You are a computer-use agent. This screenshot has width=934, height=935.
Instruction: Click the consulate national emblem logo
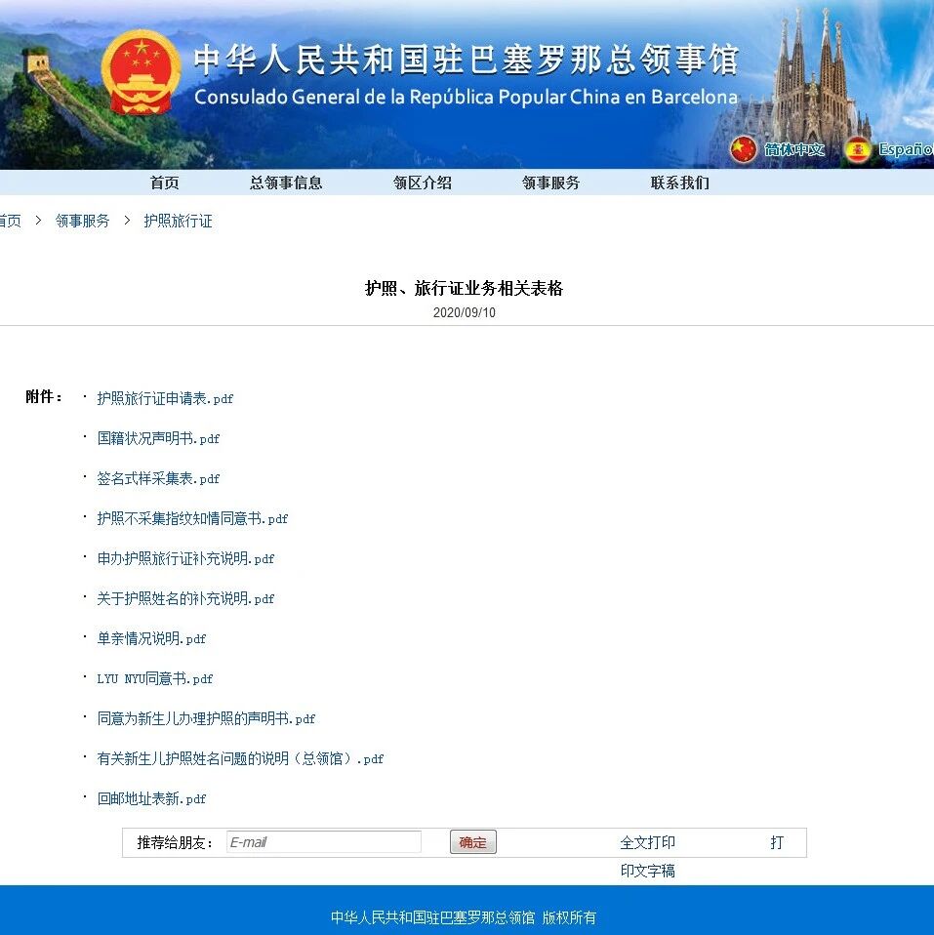click(x=141, y=73)
